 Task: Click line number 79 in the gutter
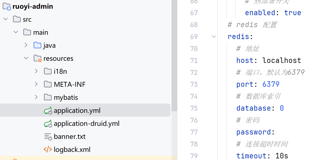[194, 156]
